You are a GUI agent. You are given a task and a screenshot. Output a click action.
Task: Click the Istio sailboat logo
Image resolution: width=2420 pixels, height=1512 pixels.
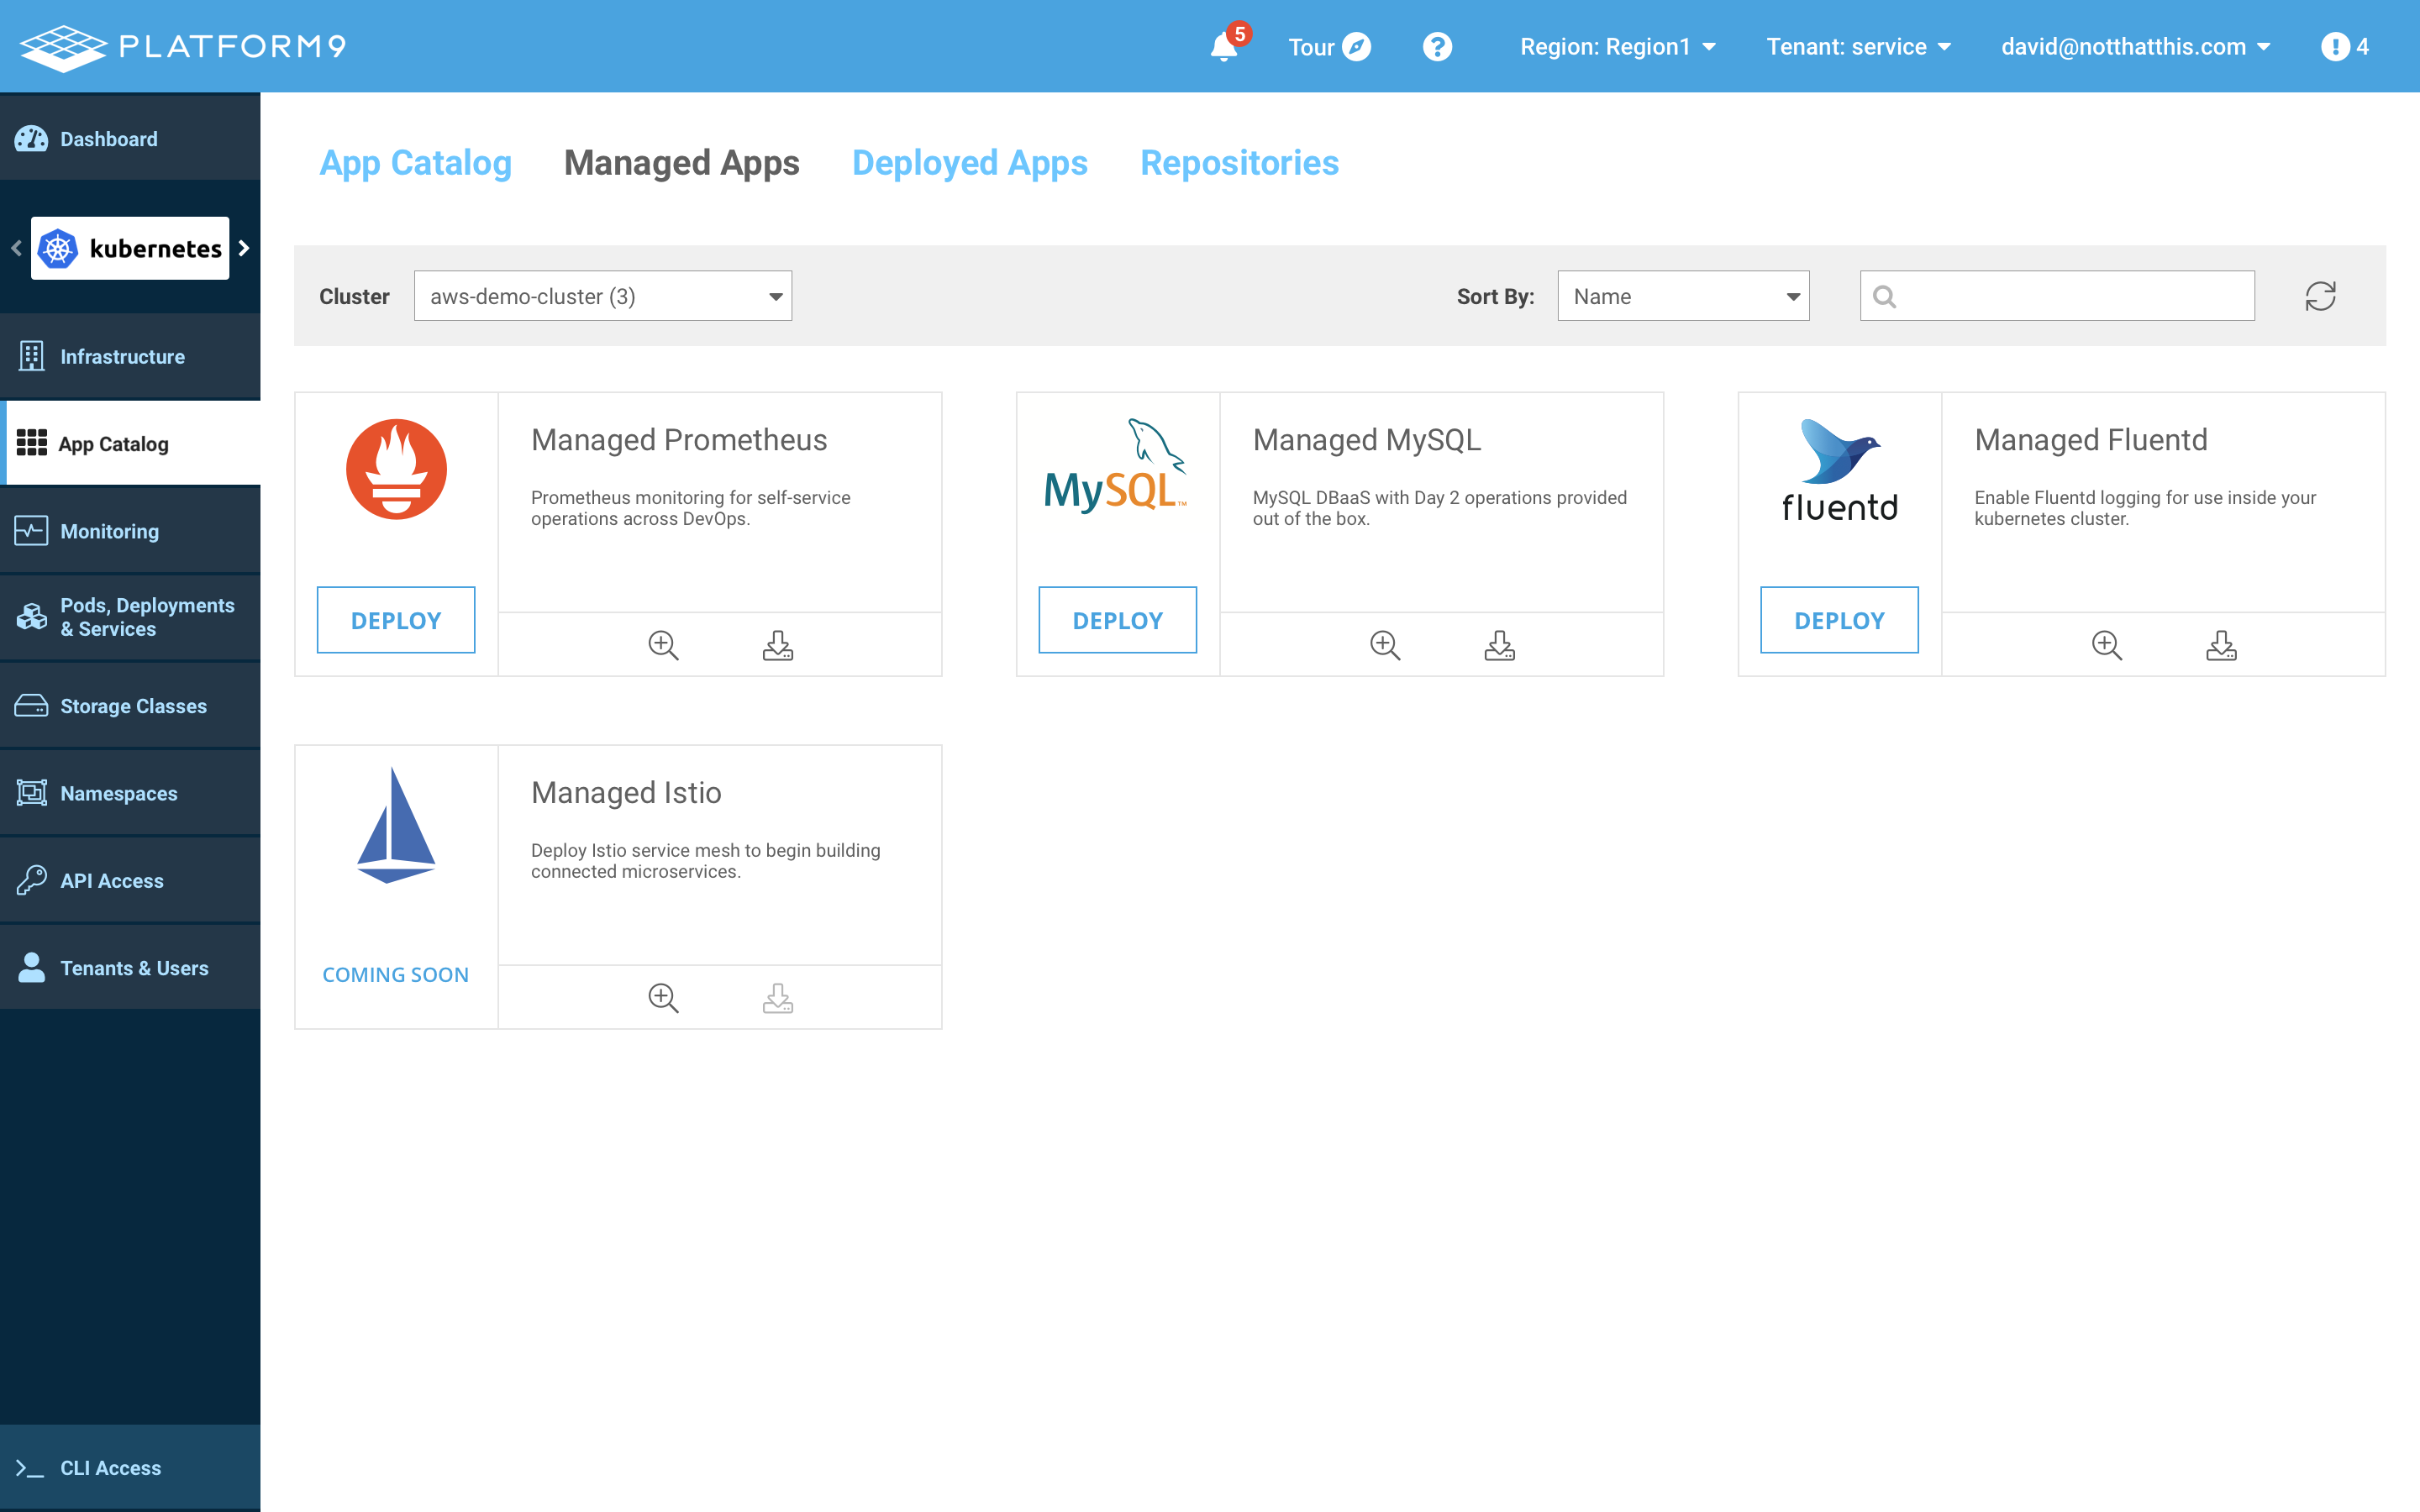pos(396,825)
